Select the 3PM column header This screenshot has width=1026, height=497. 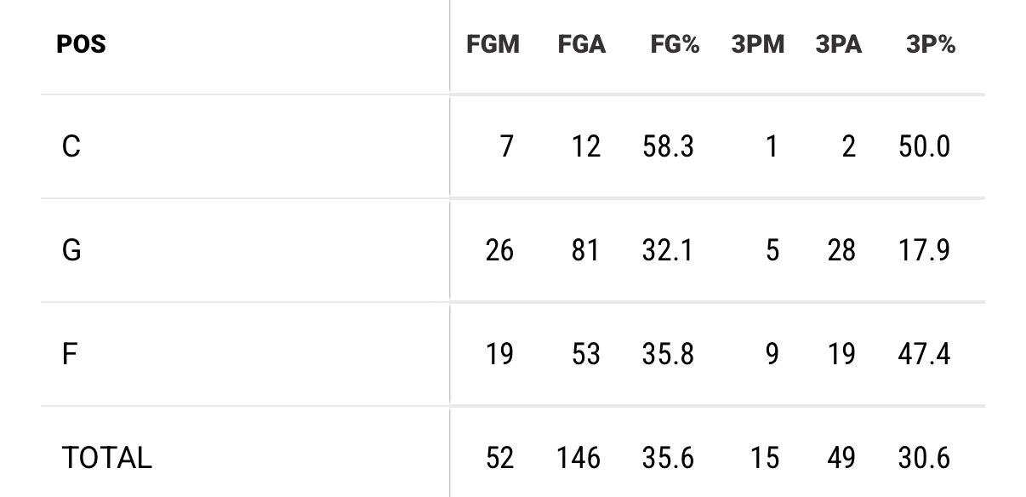pyautogui.click(x=757, y=45)
